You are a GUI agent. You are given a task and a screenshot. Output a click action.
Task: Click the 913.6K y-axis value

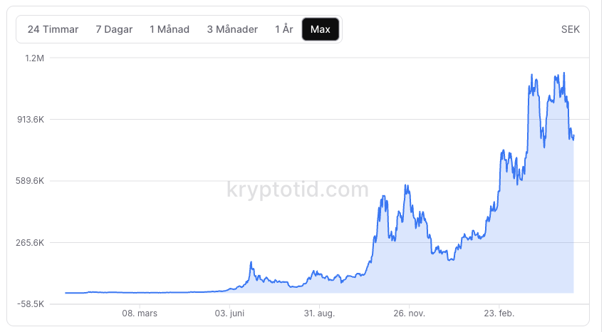(31, 119)
